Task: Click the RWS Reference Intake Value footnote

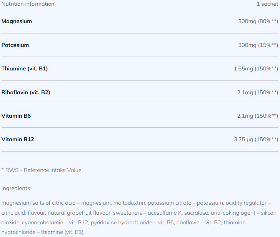Action: pyautogui.click(x=42, y=170)
